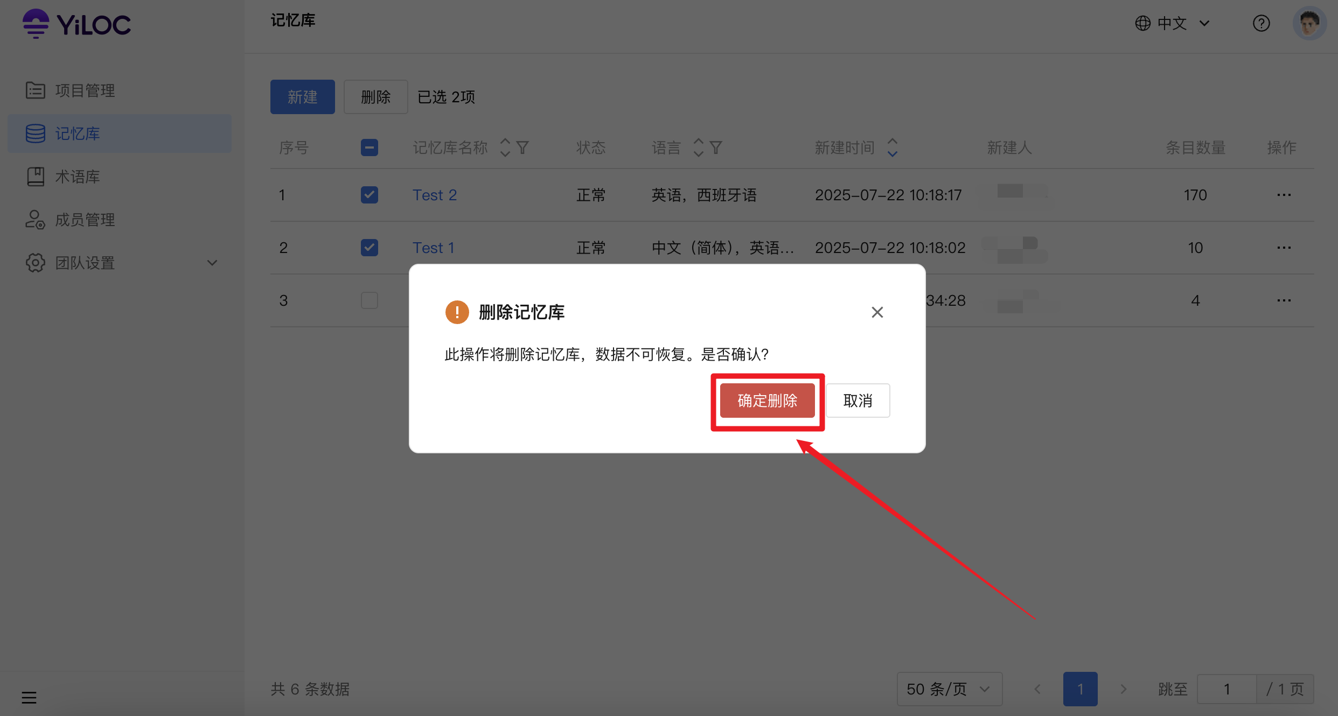Sort by 记忆库名称 column
This screenshot has width=1338, height=716.
click(x=505, y=148)
